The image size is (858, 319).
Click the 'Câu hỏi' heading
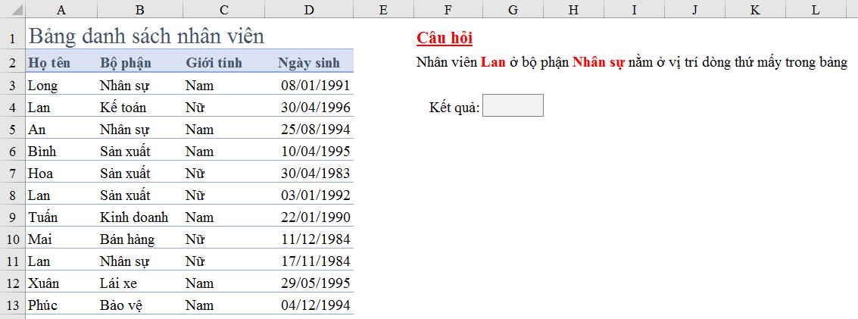coord(445,39)
